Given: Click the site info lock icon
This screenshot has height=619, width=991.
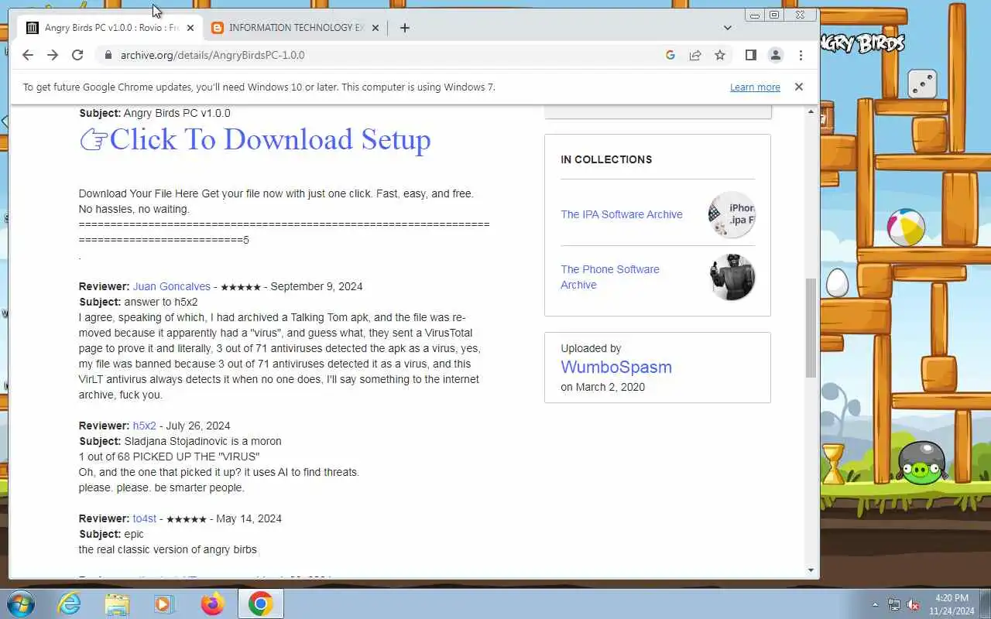Looking at the screenshot, I should pyautogui.click(x=108, y=55).
